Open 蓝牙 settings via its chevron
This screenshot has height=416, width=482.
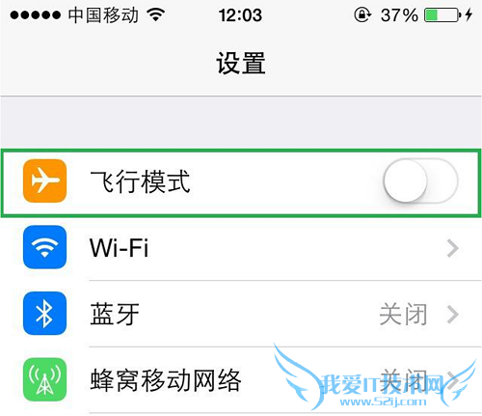click(452, 315)
